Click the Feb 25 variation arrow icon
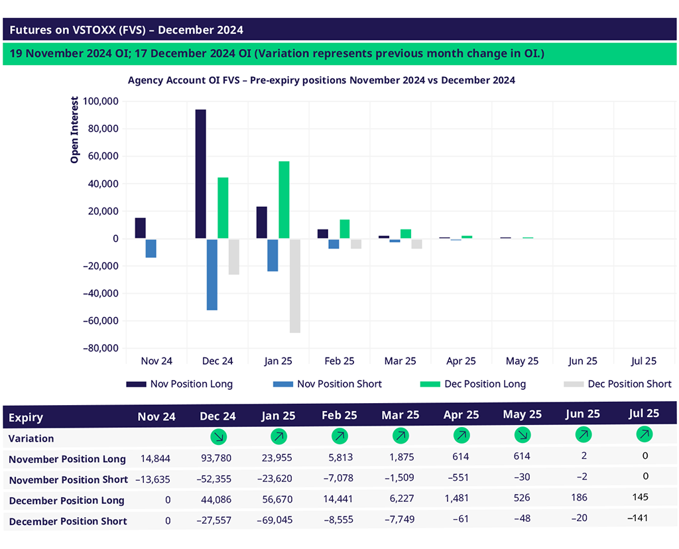The image size is (679, 549). pyautogui.click(x=339, y=437)
